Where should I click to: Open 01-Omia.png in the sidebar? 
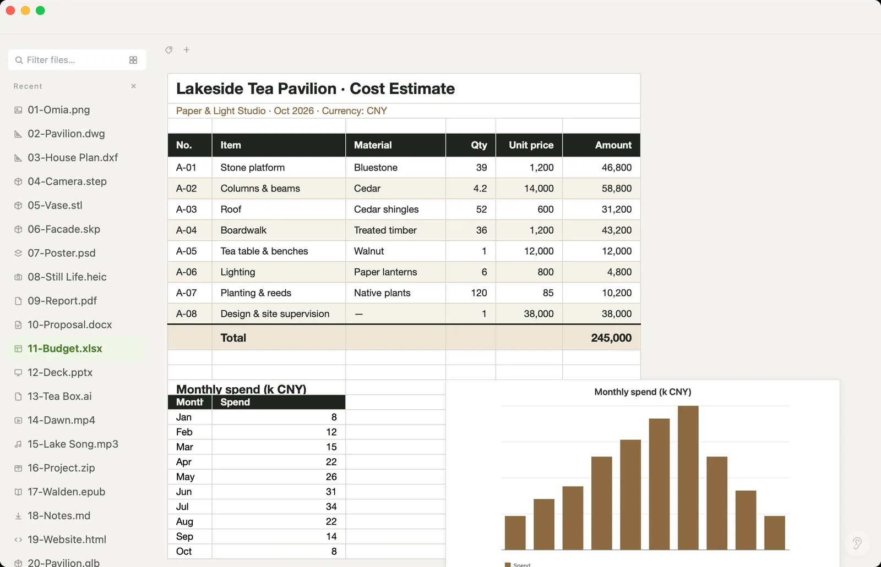point(77,110)
